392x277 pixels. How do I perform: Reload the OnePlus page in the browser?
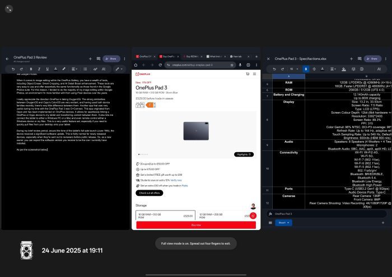click(x=159, y=65)
